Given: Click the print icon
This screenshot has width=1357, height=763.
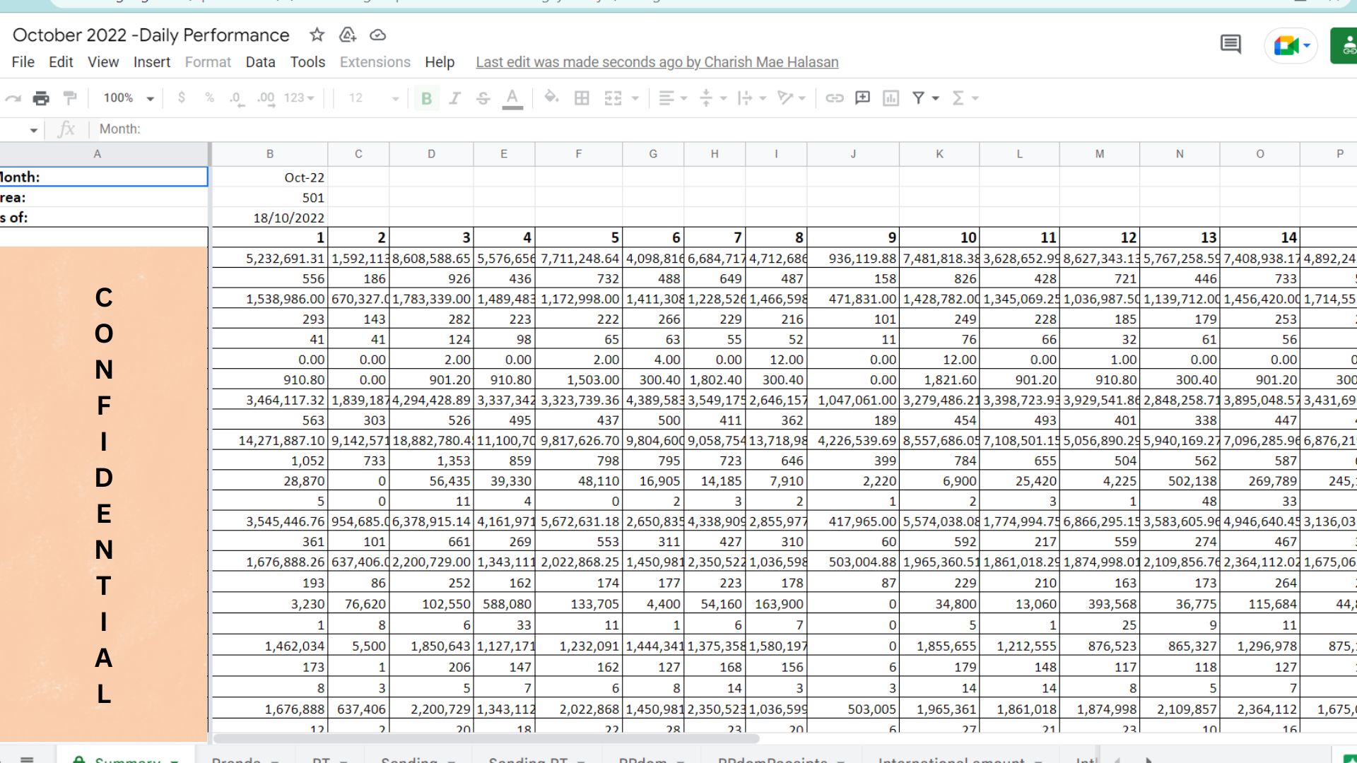Looking at the screenshot, I should 41,98.
